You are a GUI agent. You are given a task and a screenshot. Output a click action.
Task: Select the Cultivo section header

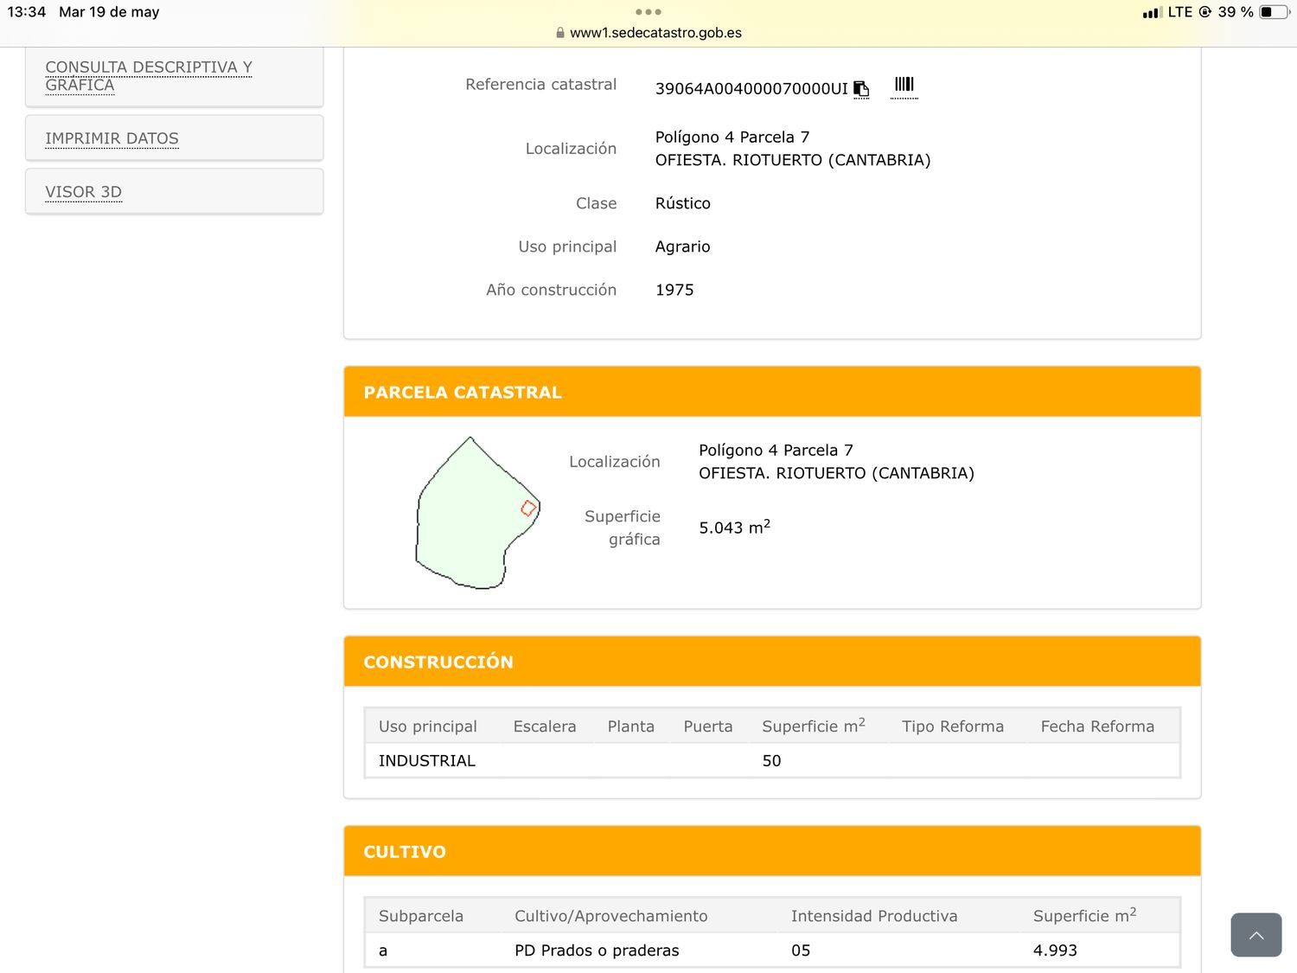point(772,851)
